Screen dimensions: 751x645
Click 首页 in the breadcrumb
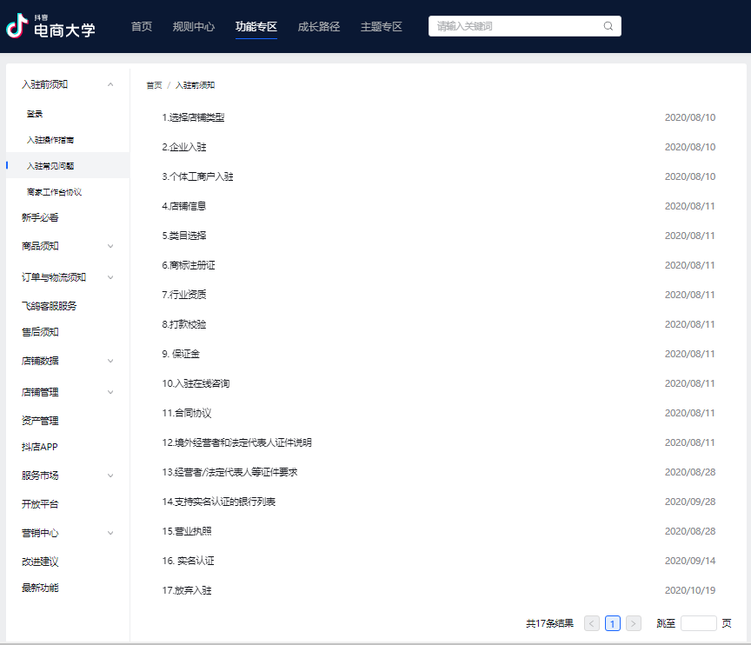pos(154,85)
